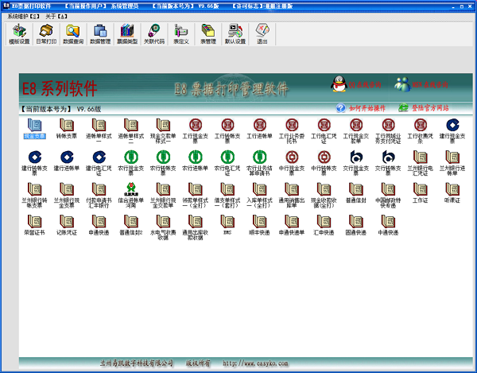Click the http://www.easyko.com footer URL
477x373 pixels.
pos(255,363)
